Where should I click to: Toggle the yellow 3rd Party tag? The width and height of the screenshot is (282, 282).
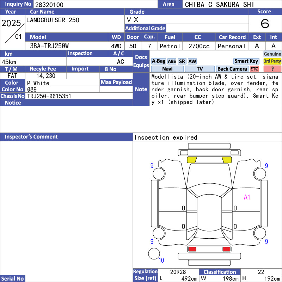pyautogui.click(x=272, y=61)
